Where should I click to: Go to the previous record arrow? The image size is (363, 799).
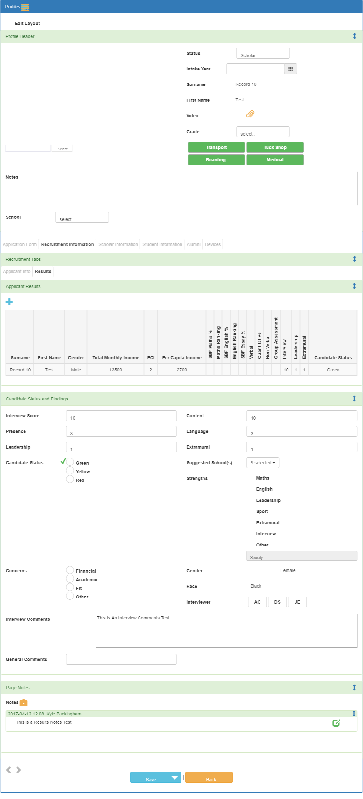pyautogui.click(x=9, y=770)
